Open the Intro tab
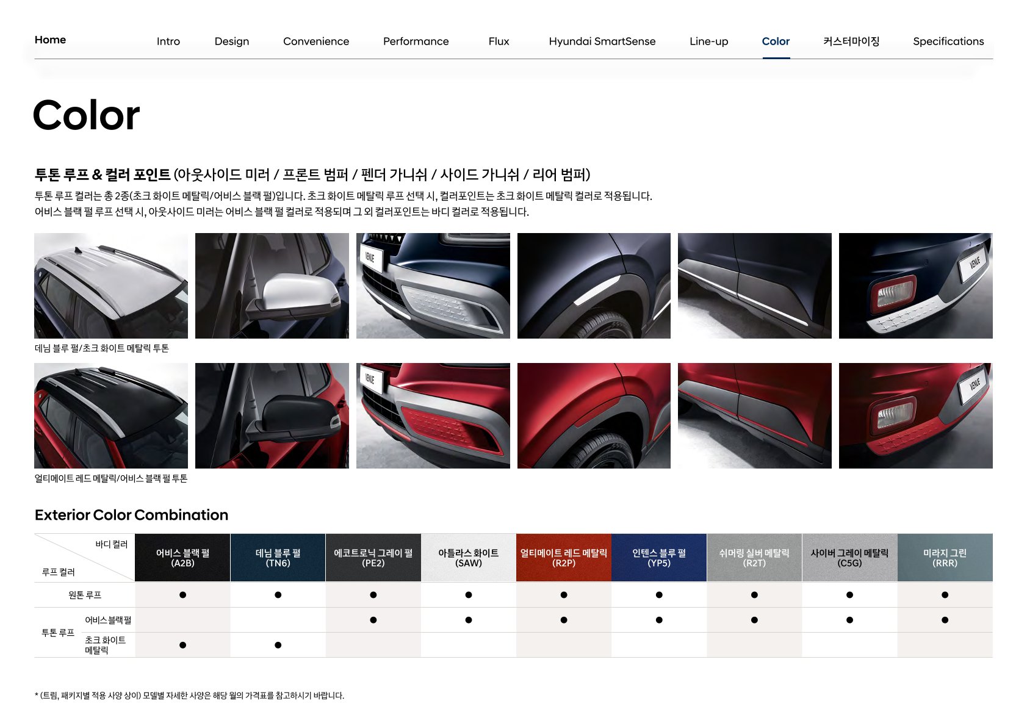This screenshot has height=726, width=1027. pyautogui.click(x=168, y=41)
